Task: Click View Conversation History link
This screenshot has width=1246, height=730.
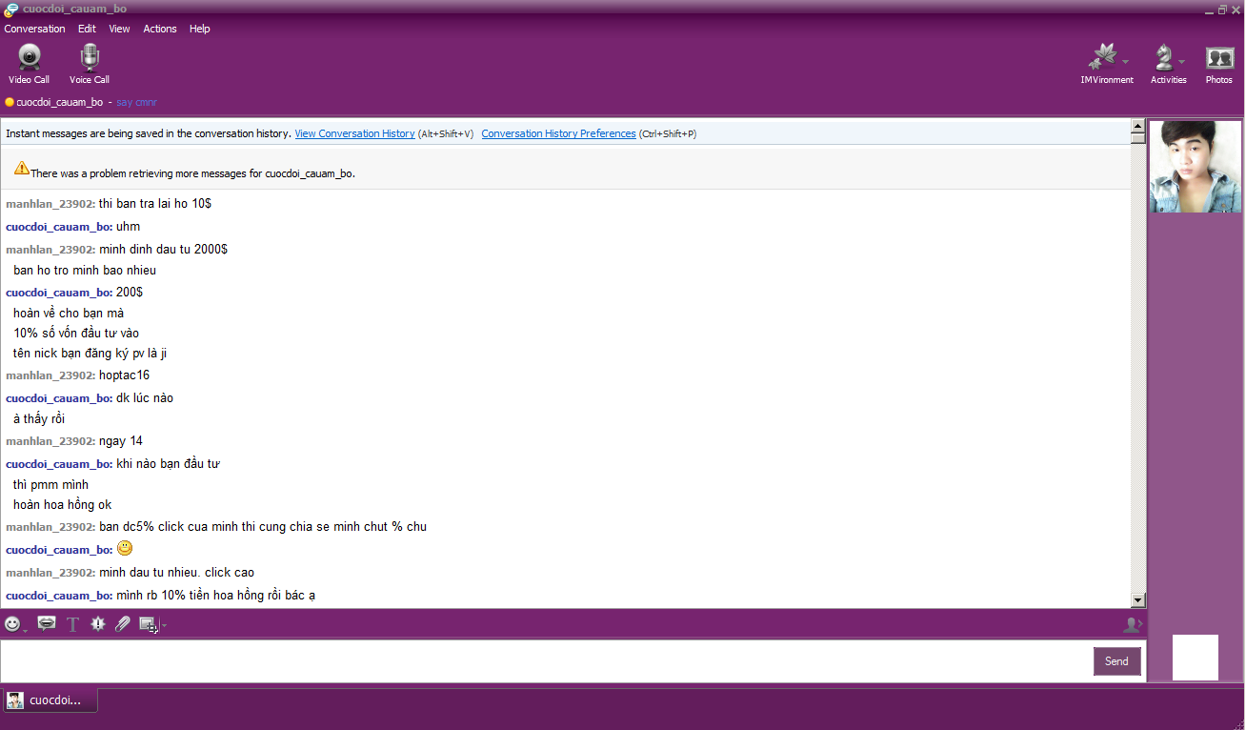Action: pos(354,133)
